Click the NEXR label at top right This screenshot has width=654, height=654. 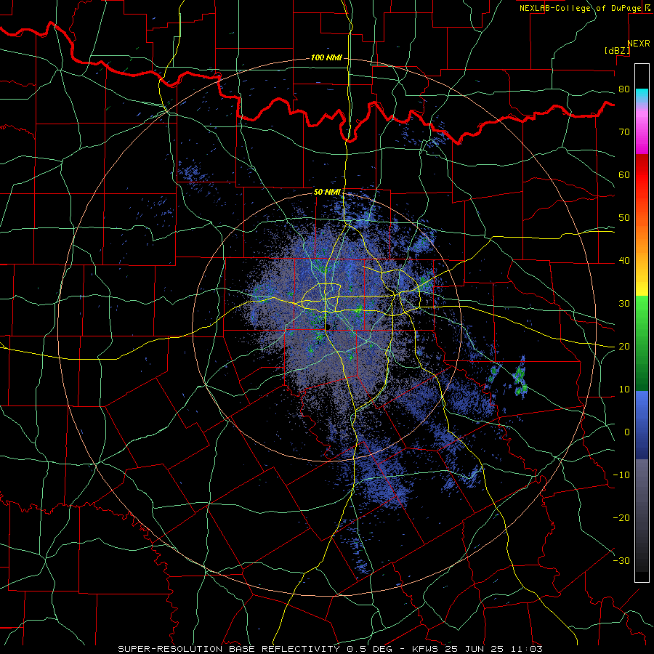tap(638, 44)
